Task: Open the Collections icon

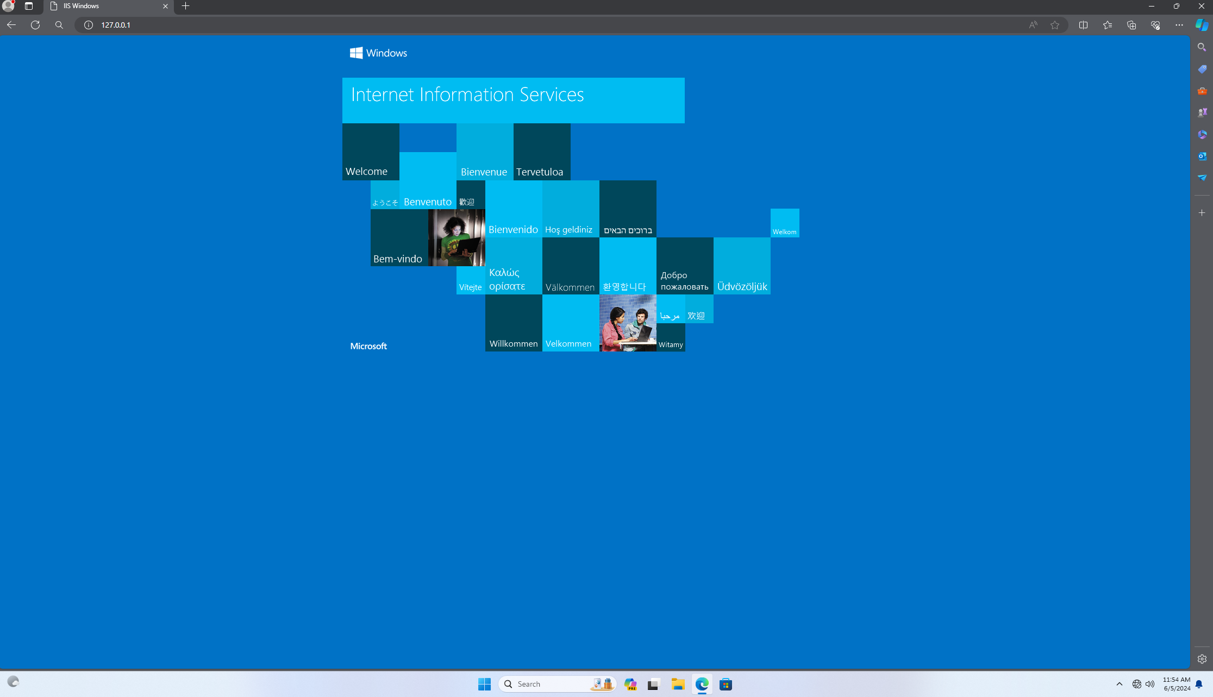Action: pyautogui.click(x=1131, y=25)
